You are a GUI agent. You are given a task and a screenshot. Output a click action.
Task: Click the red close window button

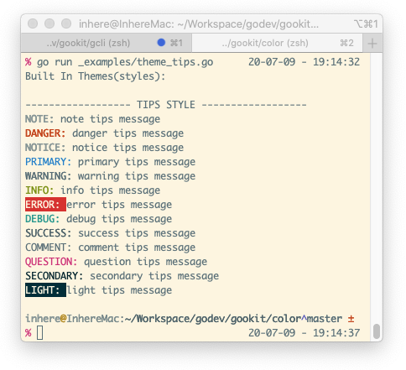(x=33, y=23)
